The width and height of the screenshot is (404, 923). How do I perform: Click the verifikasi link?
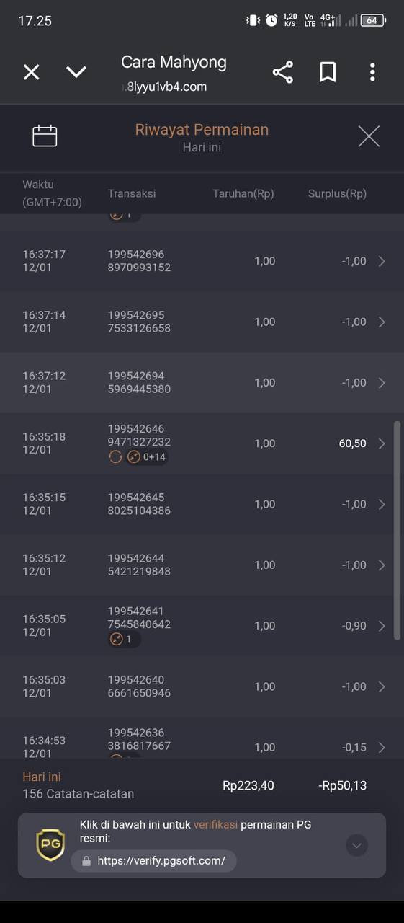(215, 825)
